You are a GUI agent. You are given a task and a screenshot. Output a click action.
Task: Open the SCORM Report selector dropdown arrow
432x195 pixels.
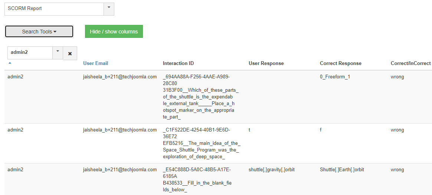109,8
